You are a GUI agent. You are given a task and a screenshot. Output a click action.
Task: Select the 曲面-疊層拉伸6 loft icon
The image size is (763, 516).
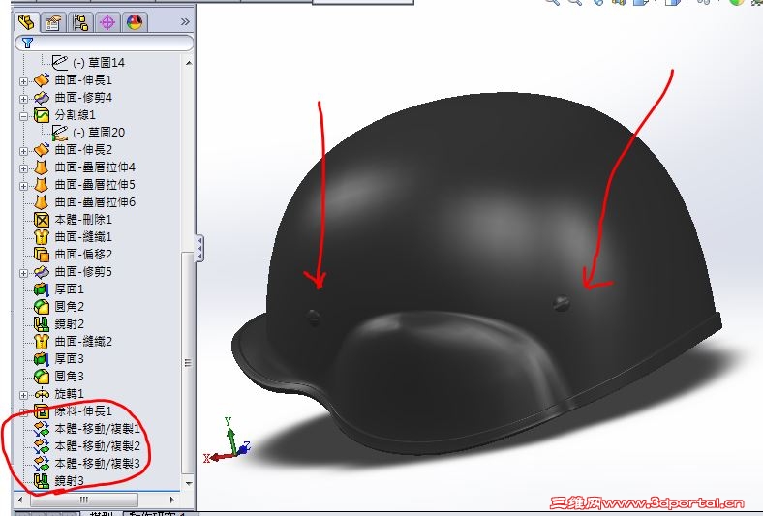42,201
